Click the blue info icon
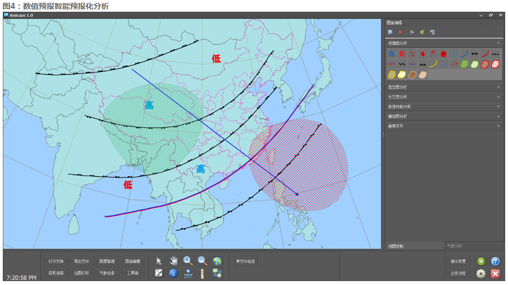Image resolution: width=508 pixels, height=285 pixels. tap(174, 273)
